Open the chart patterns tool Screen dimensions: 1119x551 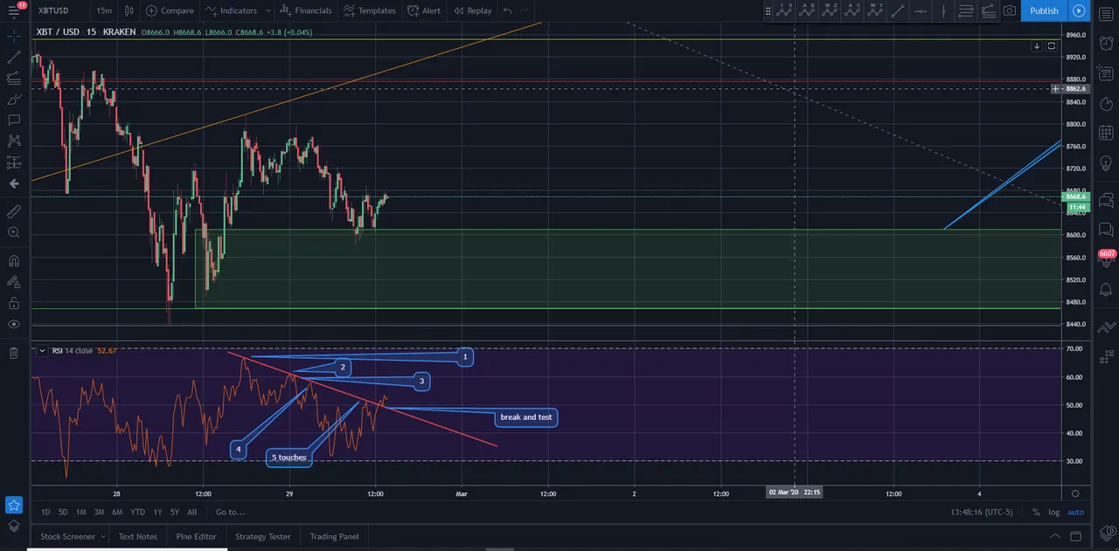click(x=14, y=141)
